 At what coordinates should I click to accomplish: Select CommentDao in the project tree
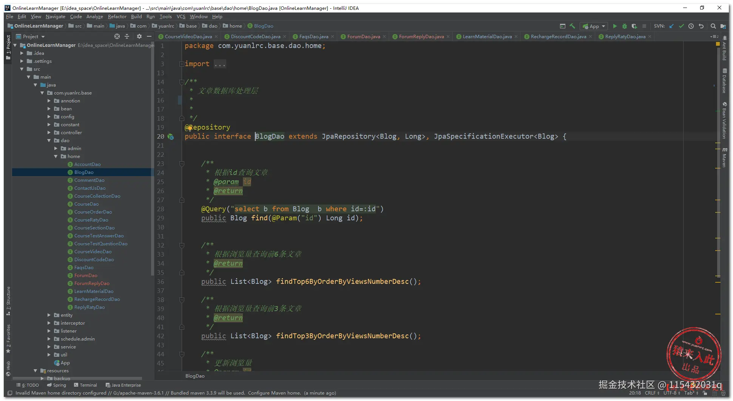click(x=89, y=180)
